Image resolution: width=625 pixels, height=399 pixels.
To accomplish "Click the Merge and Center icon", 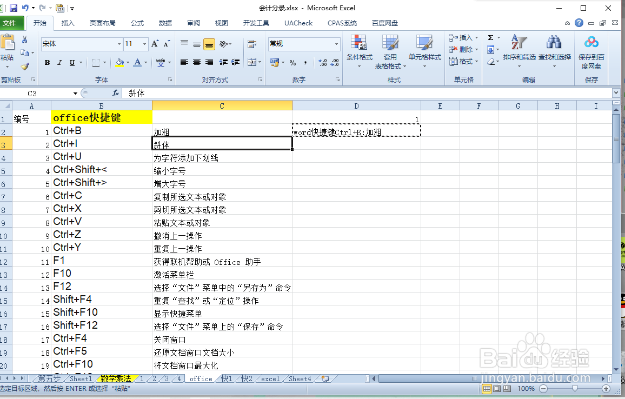I will click(252, 62).
